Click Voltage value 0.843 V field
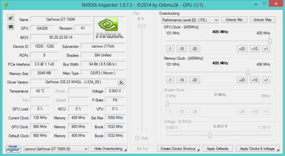This screenshot has width=285, height=156. pyautogui.click(x=115, y=91)
